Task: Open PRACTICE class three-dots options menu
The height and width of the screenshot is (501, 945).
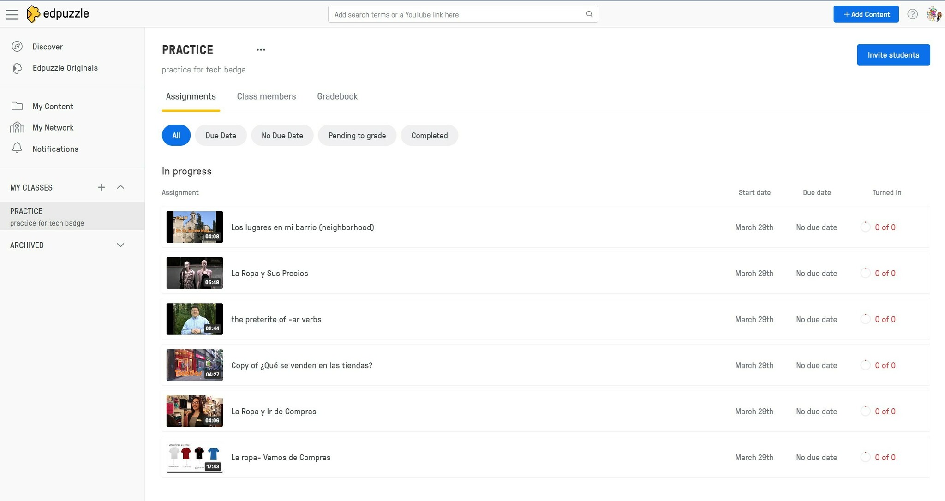Action: [261, 50]
